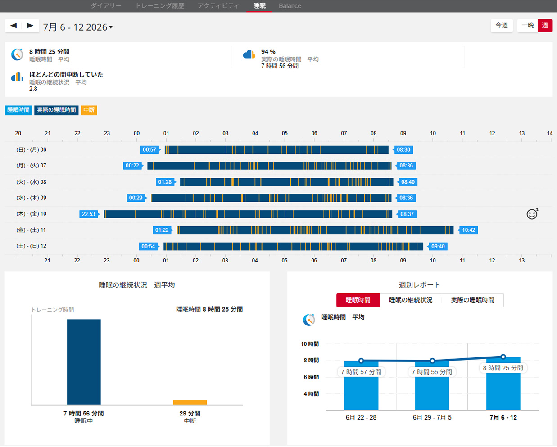This screenshot has width=557, height=447.
Task: Open the date range dropdown 7月 6 - 12 2026
Action: [77, 27]
